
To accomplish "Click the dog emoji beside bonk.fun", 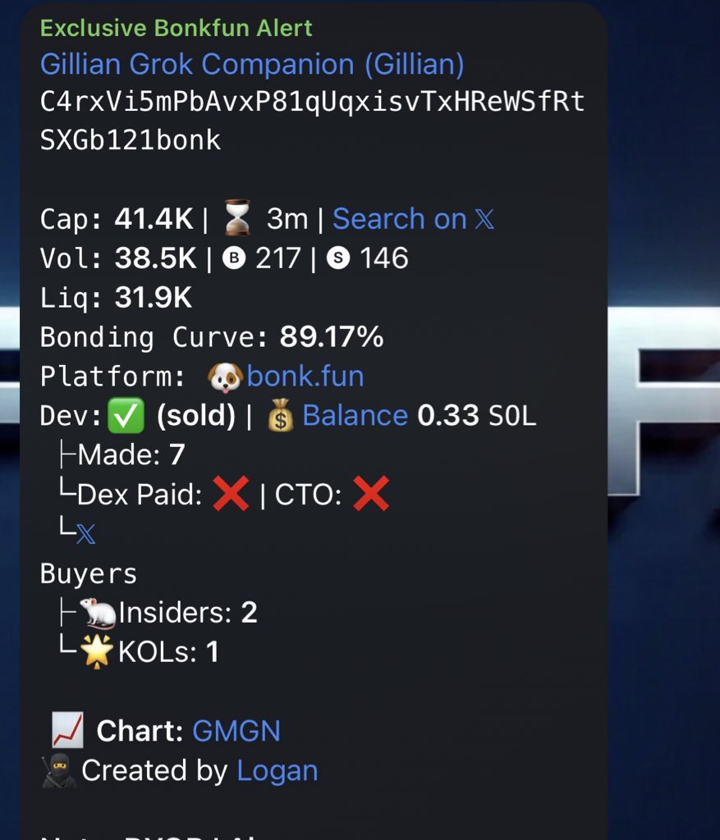I will (x=225, y=377).
